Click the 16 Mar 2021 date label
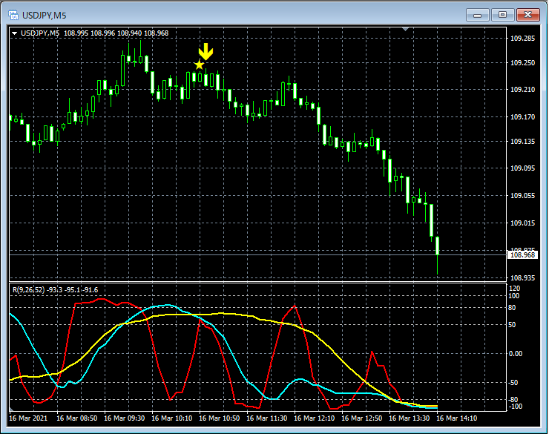549x434 pixels. (x=28, y=418)
